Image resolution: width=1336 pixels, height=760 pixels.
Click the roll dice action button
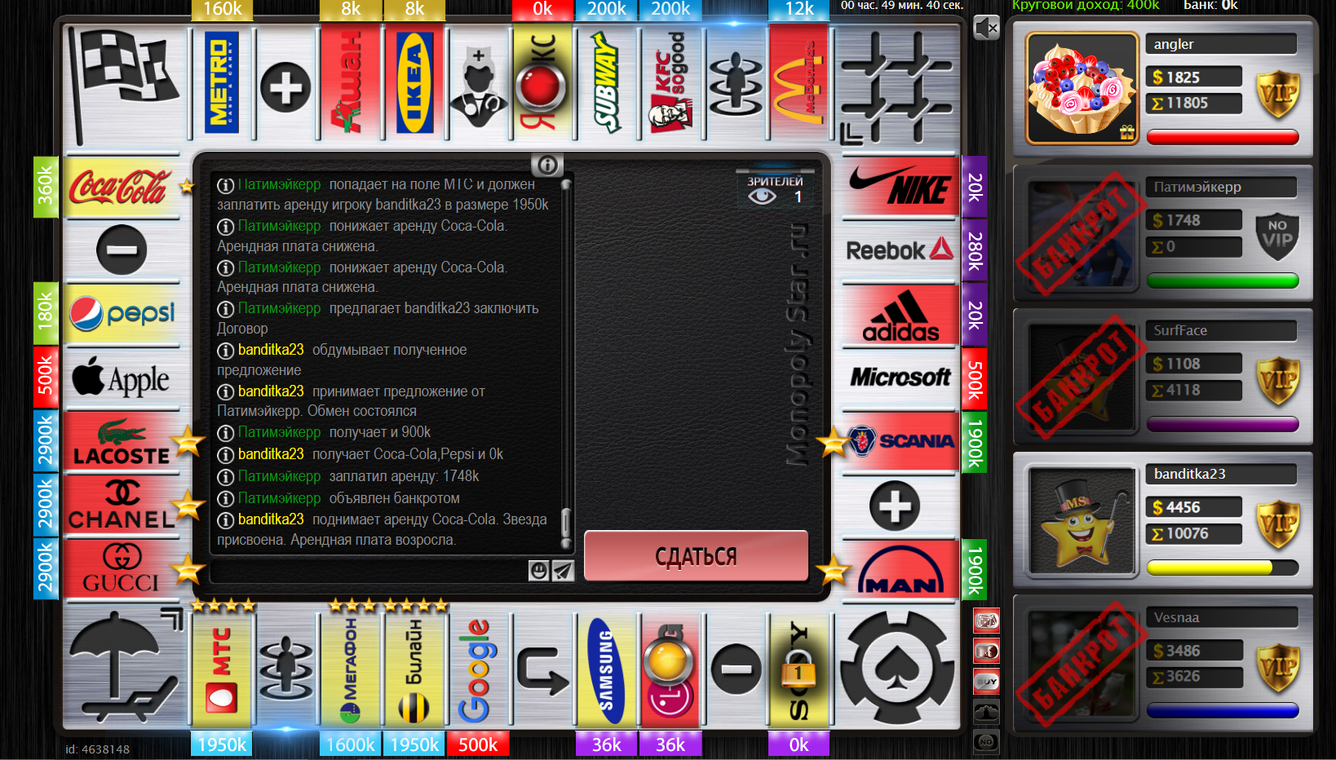click(x=986, y=621)
